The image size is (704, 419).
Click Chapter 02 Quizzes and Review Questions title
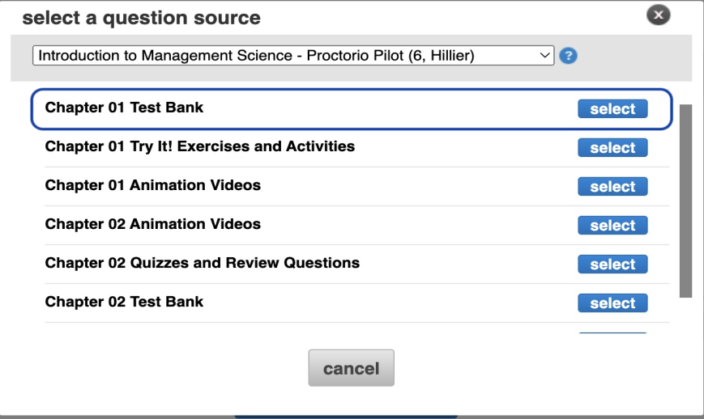(x=202, y=263)
